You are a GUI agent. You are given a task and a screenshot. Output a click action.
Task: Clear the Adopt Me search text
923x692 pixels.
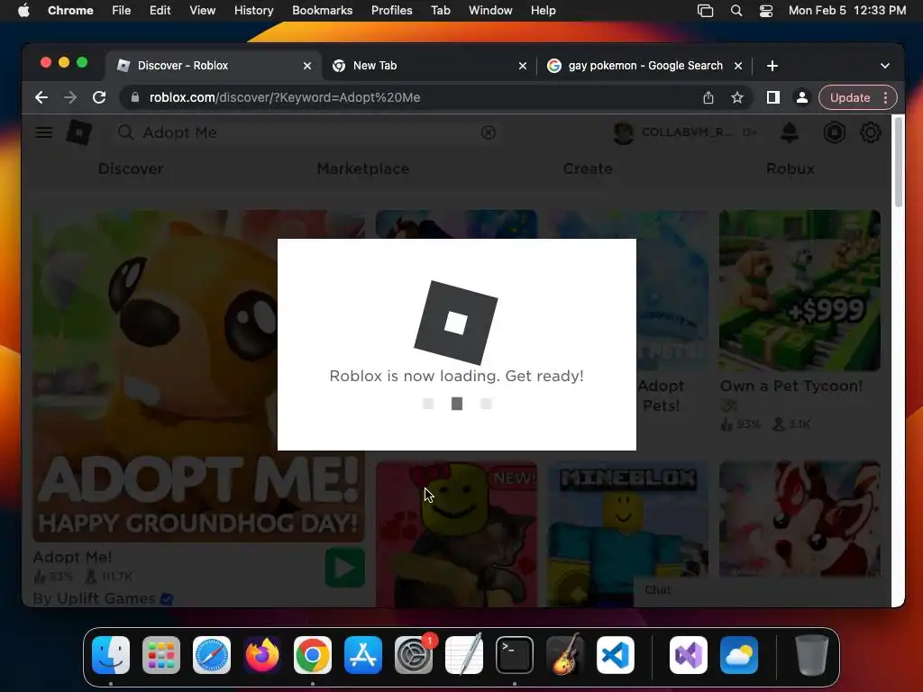[488, 132]
